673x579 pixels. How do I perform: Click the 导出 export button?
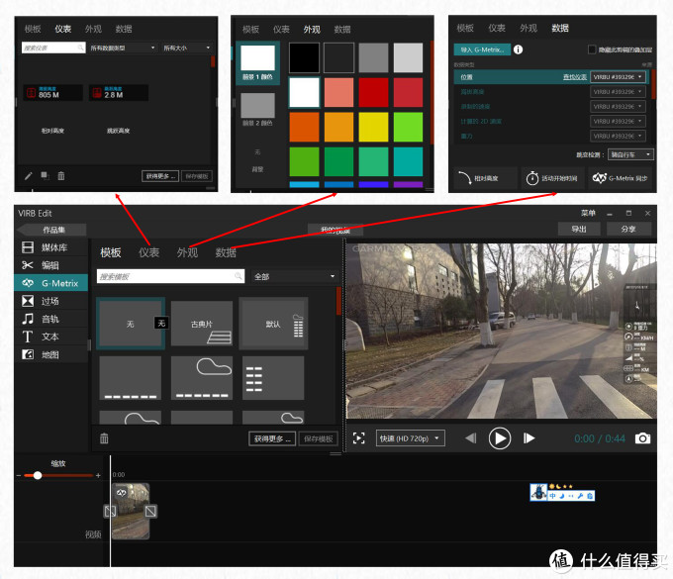point(579,229)
